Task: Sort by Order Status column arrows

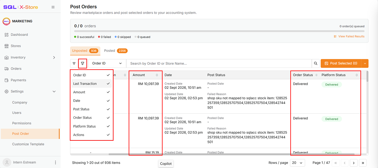Action: click(x=316, y=75)
